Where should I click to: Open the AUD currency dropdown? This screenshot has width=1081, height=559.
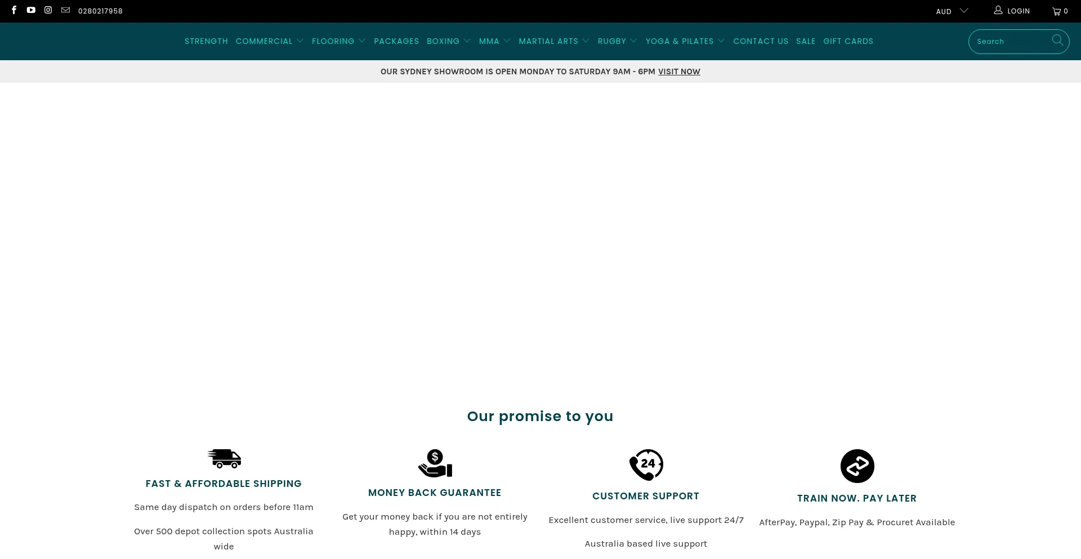pyautogui.click(x=952, y=11)
